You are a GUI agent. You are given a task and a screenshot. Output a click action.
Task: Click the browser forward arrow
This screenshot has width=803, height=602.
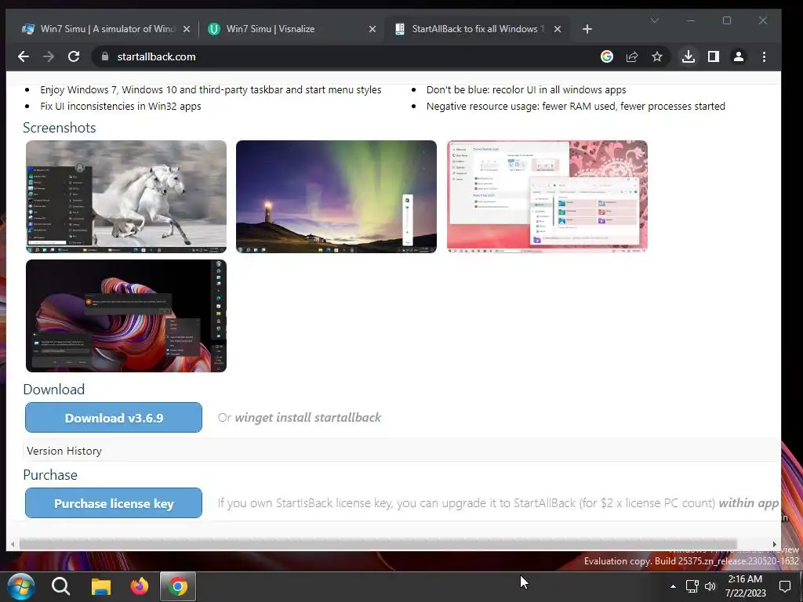coord(49,56)
